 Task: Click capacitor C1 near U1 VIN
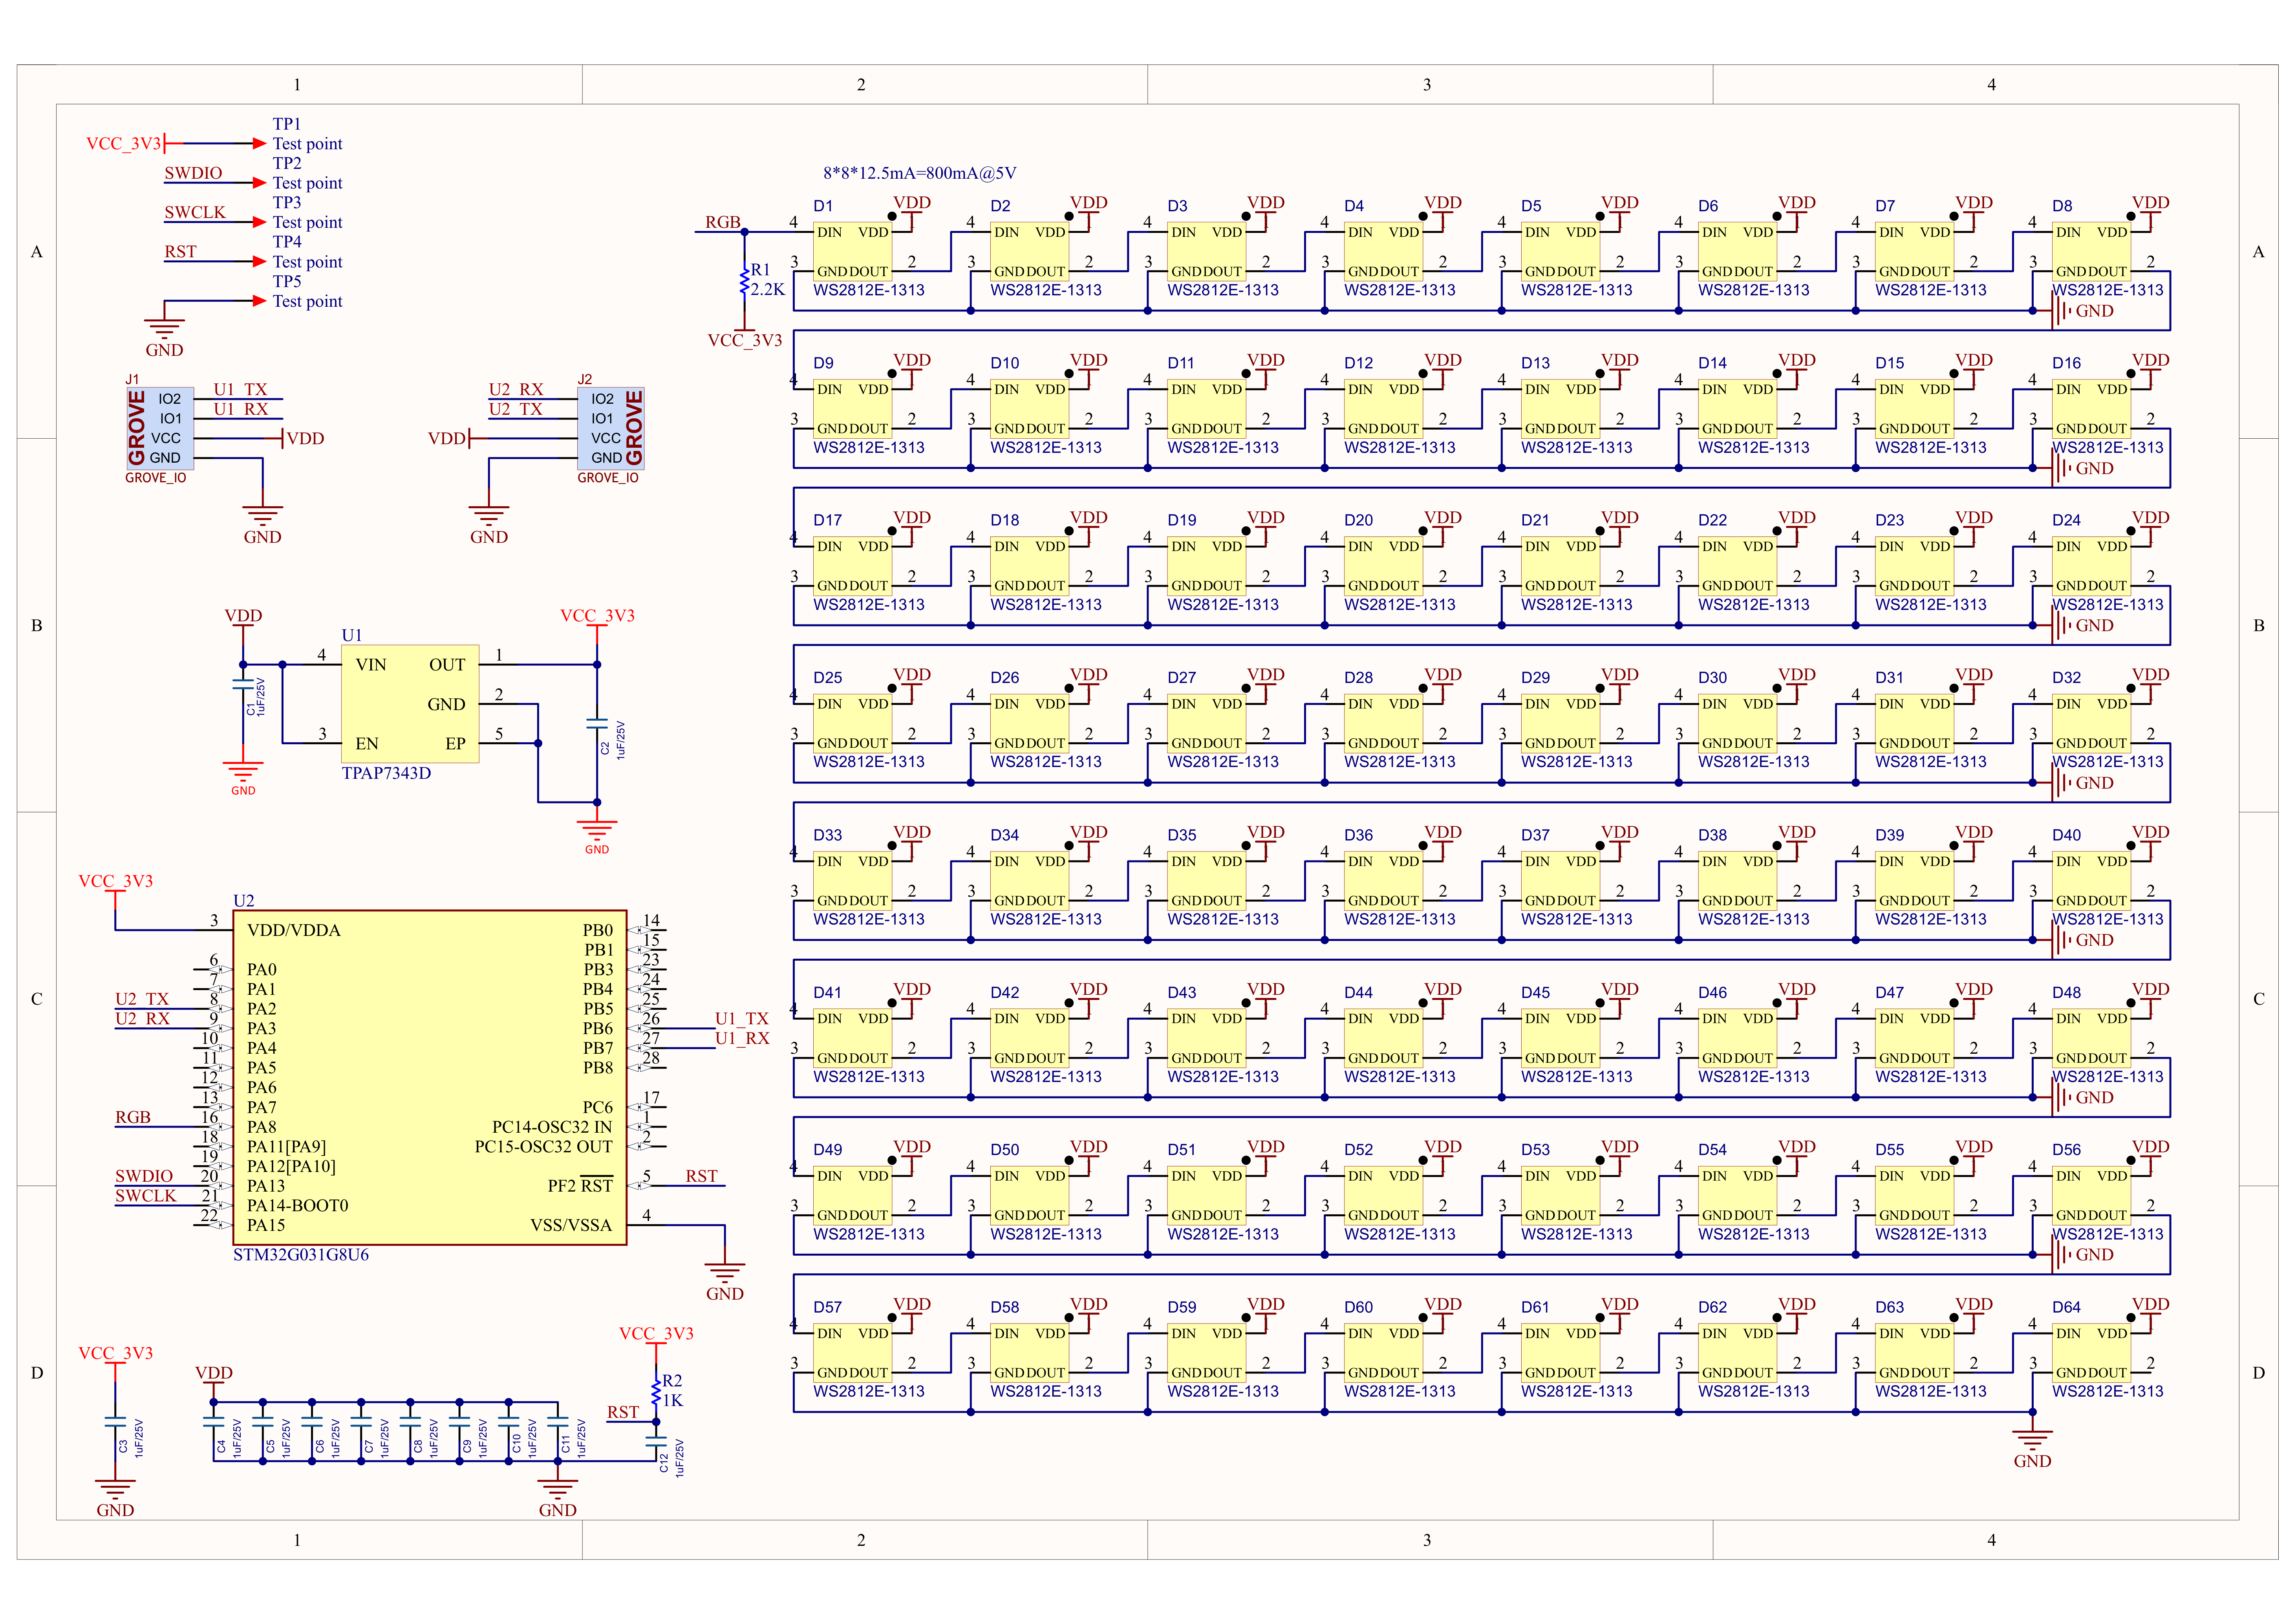pyautogui.click(x=243, y=684)
